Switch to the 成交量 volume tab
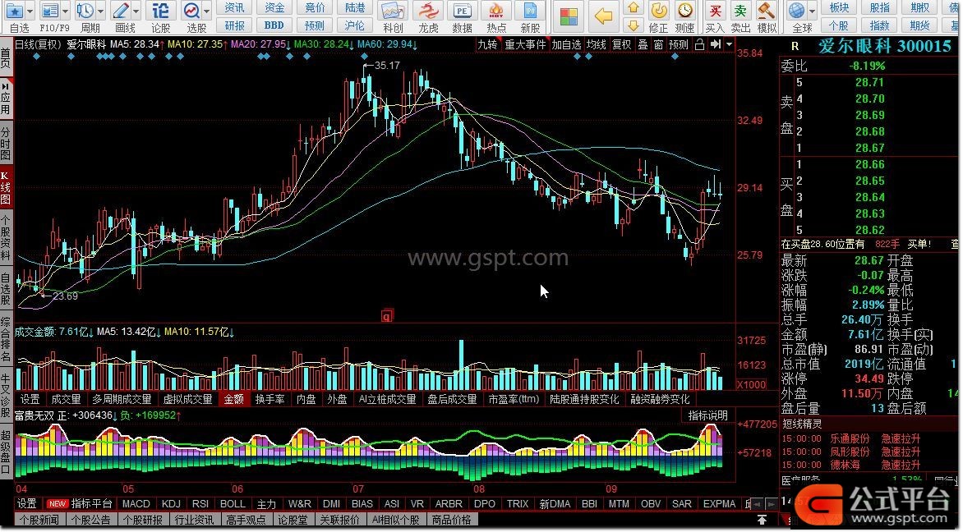This screenshot has width=963, height=532. pyautogui.click(x=66, y=400)
